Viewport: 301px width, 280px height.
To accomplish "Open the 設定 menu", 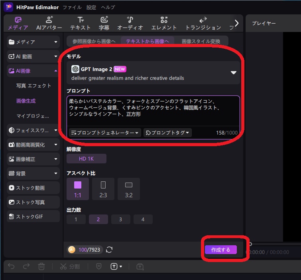I will pyautogui.click(x=91, y=7).
